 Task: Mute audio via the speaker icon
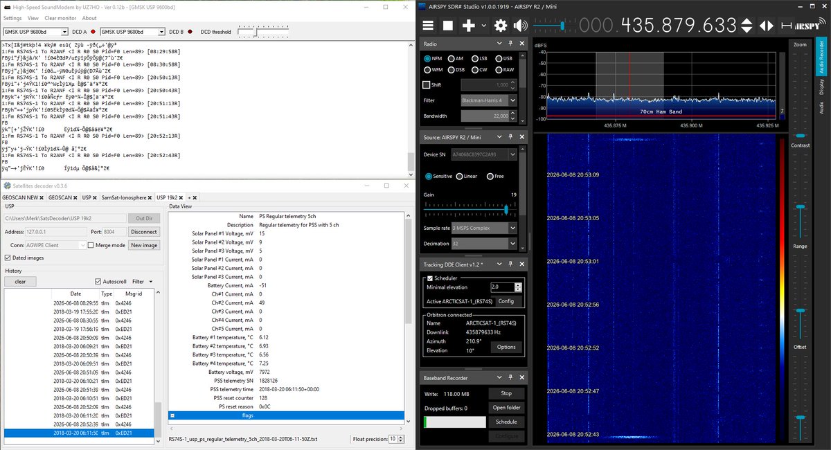[520, 26]
